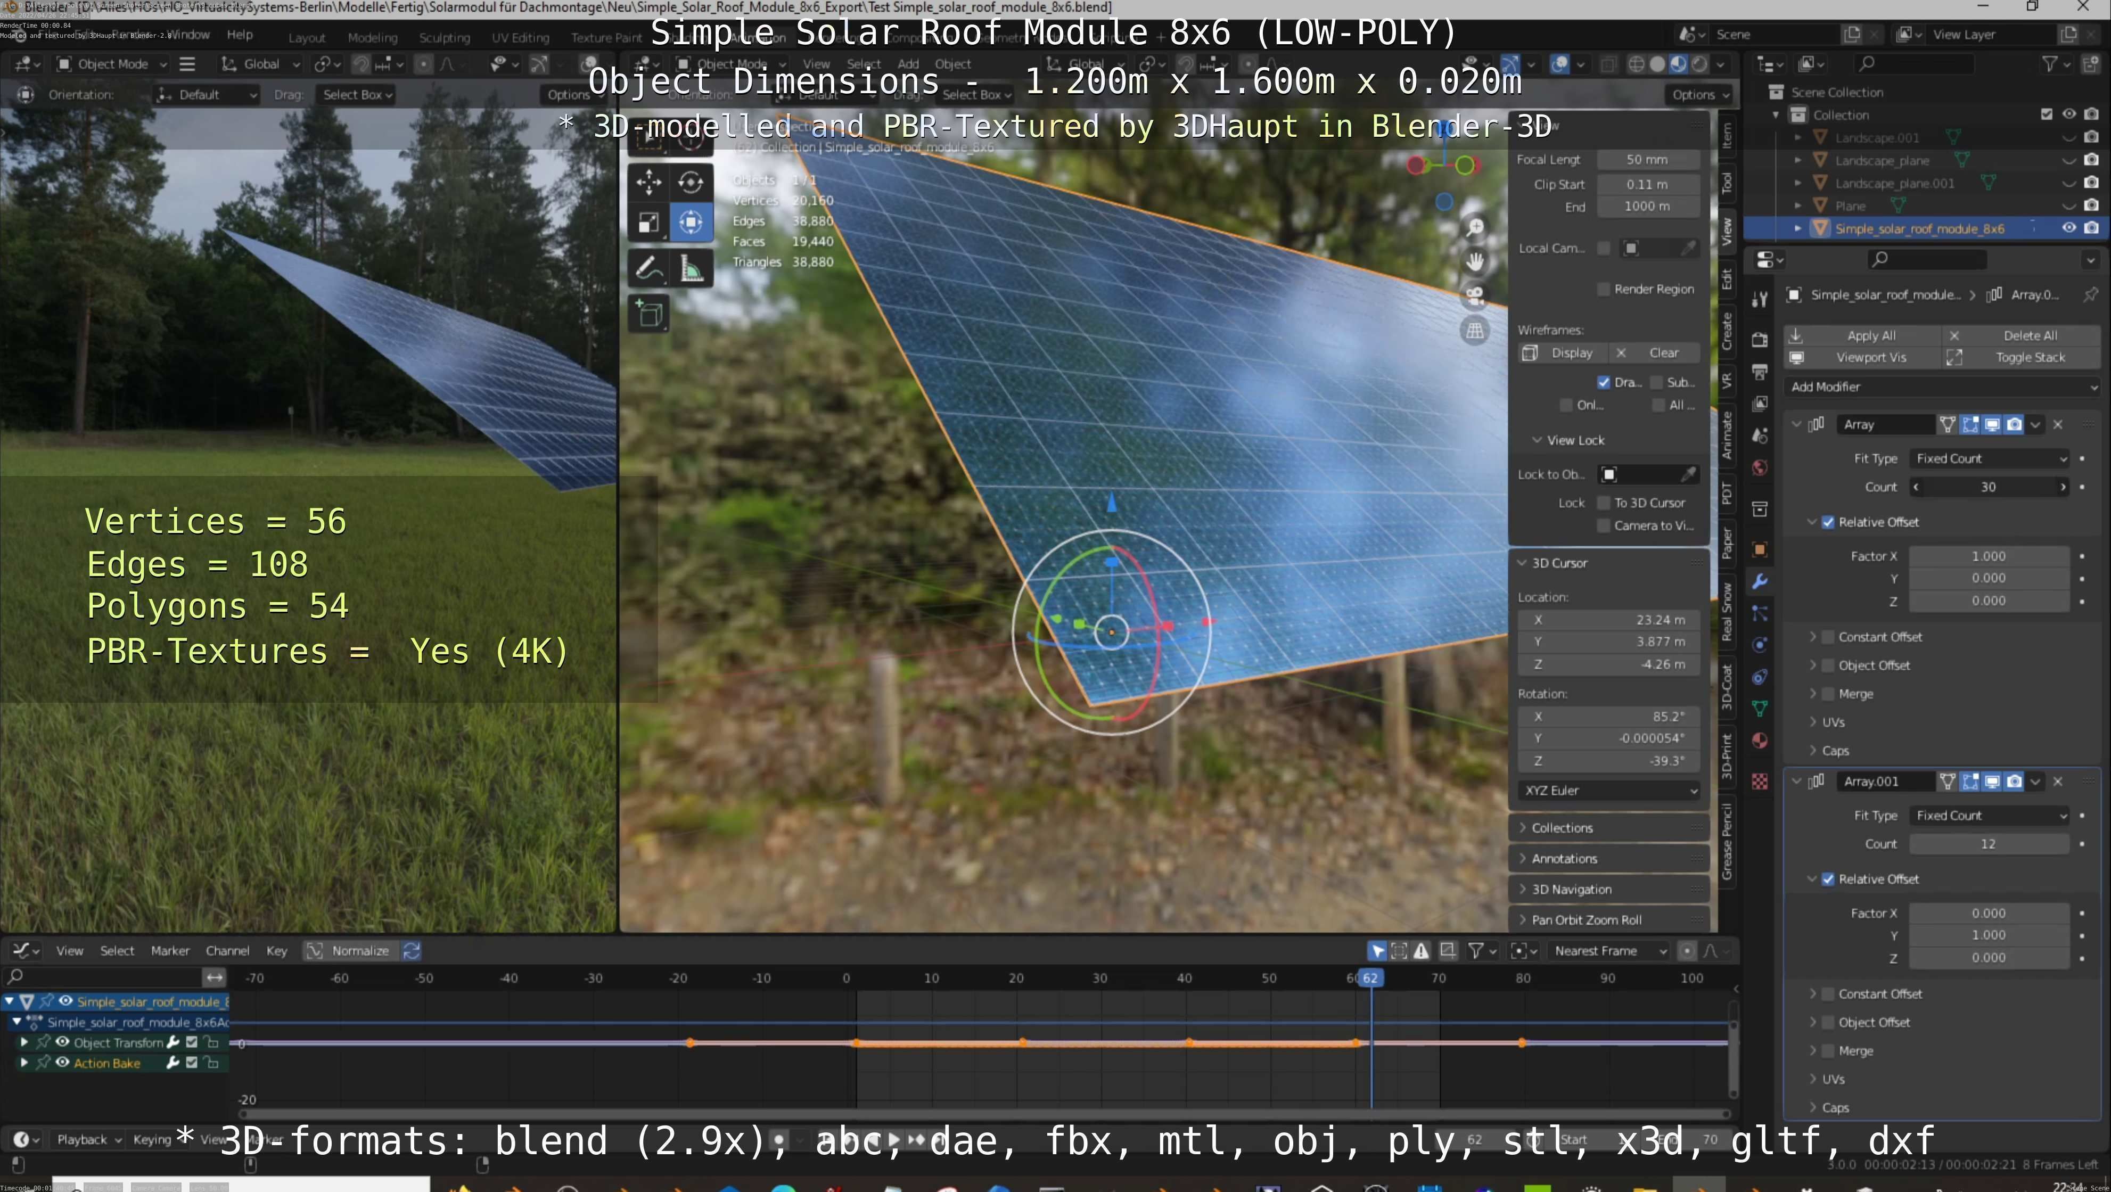Uncheck the Dra.. wireframe checkbox

tap(1604, 383)
